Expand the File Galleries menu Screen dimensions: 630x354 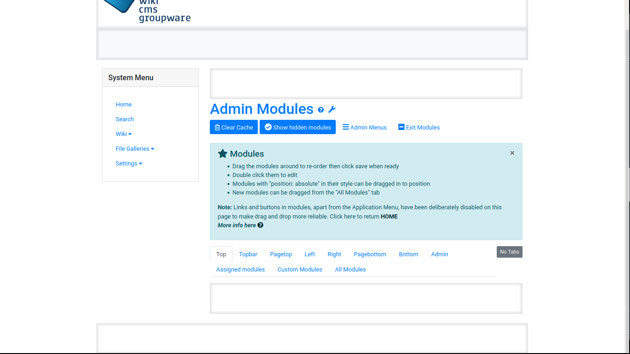coord(135,149)
